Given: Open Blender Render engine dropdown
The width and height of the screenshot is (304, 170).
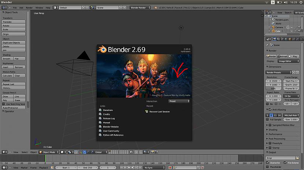Looking at the screenshot, I should (140, 8).
